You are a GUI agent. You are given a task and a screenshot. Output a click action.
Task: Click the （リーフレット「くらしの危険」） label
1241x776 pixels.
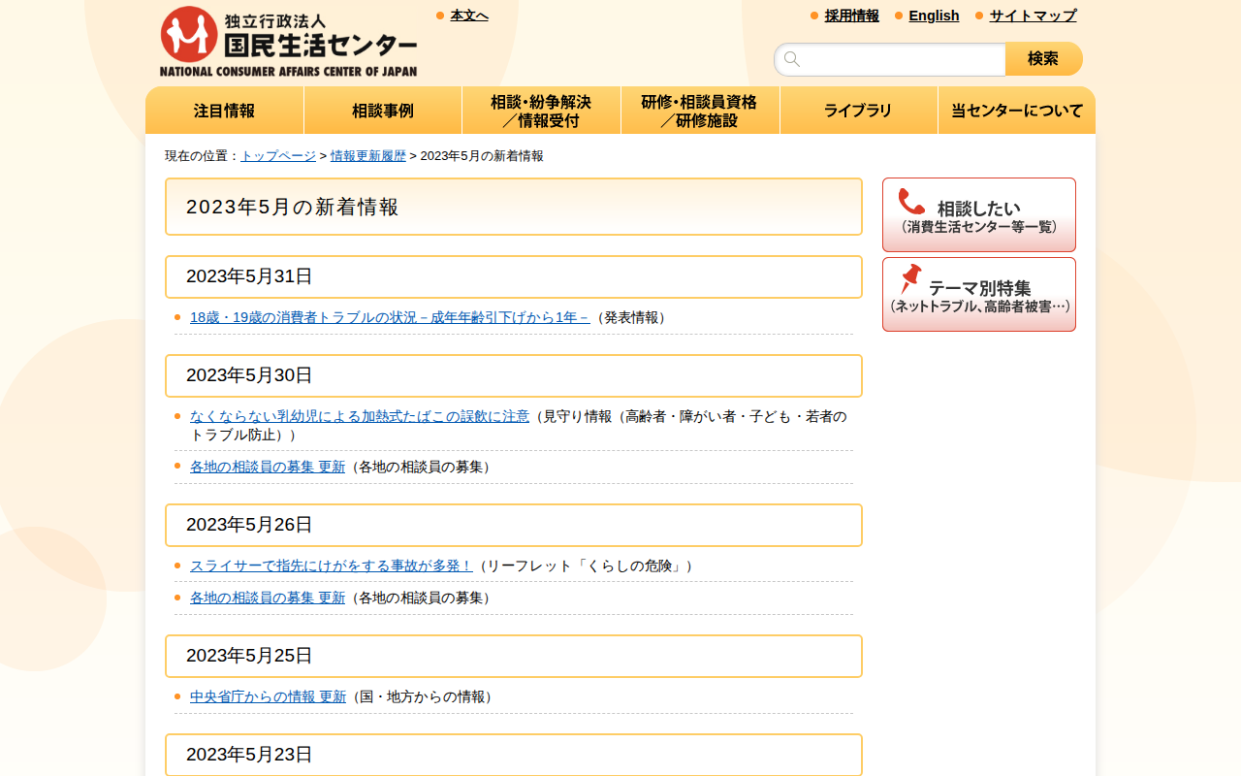coord(587,566)
